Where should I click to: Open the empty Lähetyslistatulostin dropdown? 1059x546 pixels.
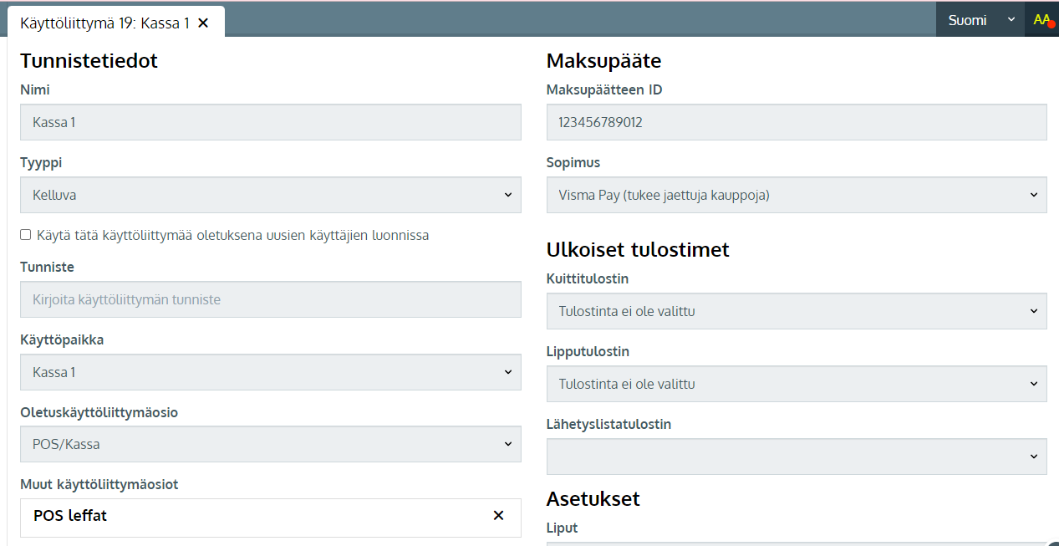click(x=797, y=457)
